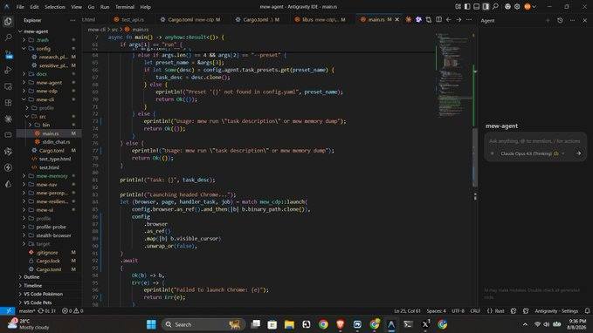This screenshot has width=593, height=333.
Task: Open Customize Layout in the title bar
Action: pos(458,6)
